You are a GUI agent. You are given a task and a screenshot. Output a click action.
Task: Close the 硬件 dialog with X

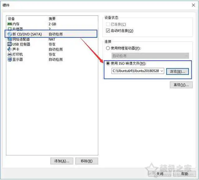pyautogui.click(x=193, y=5)
